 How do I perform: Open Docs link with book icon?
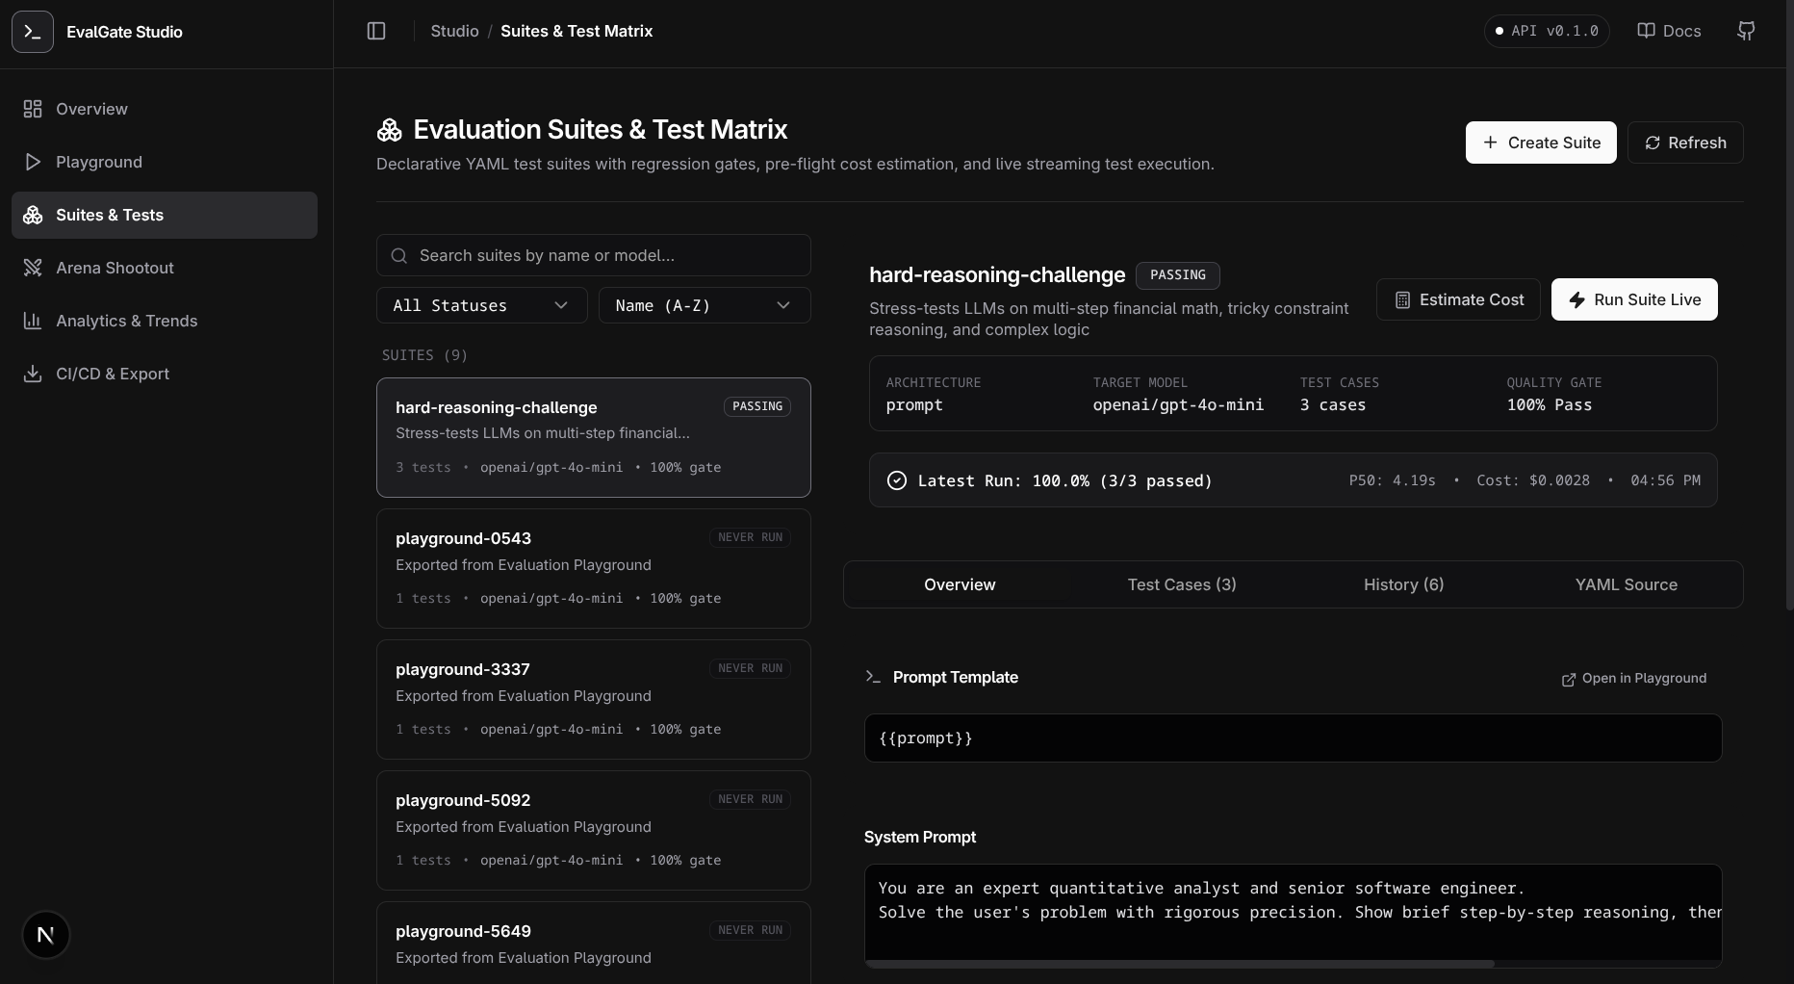(1669, 31)
